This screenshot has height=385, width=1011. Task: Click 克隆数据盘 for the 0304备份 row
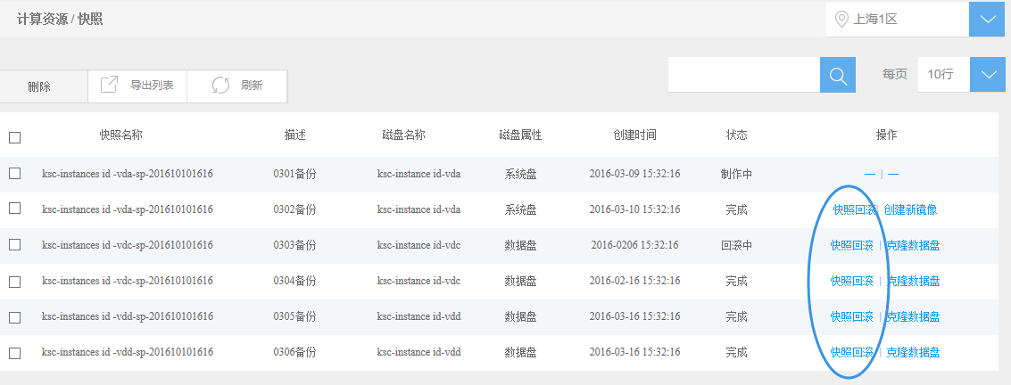pyautogui.click(x=913, y=282)
